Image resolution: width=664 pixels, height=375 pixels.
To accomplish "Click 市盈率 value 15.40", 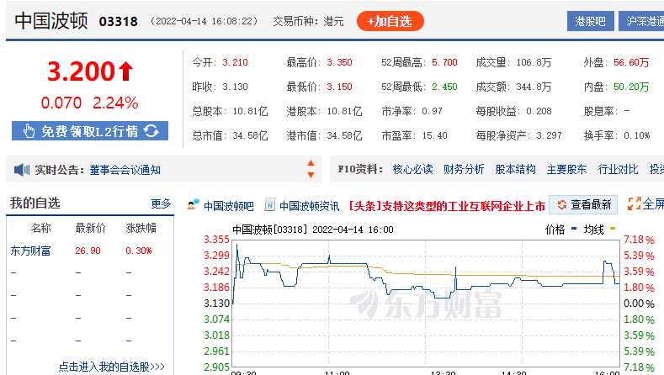I will point(435,135).
